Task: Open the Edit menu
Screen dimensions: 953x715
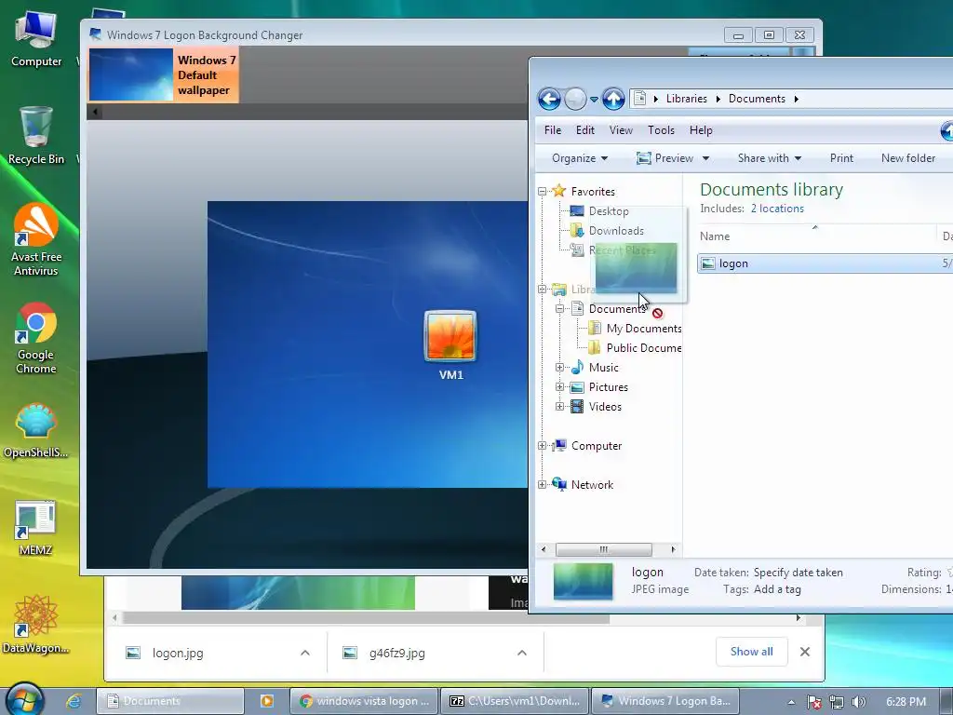Action: [x=584, y=130]
